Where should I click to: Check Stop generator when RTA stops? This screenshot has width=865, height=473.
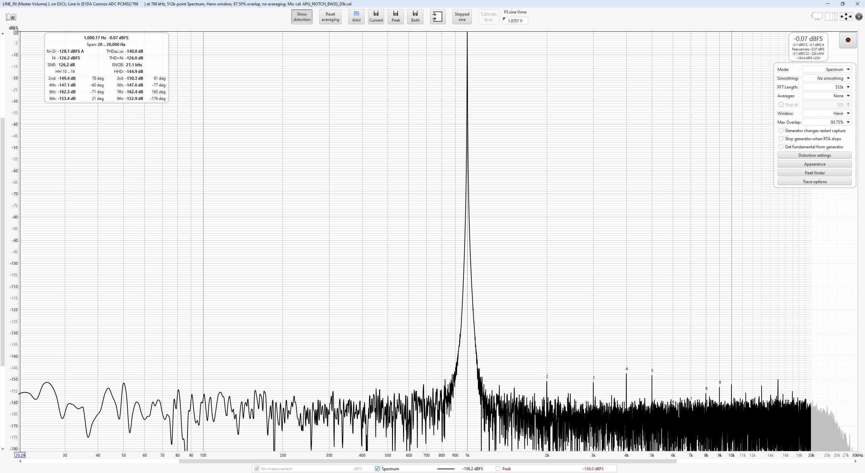pos(781,139)
